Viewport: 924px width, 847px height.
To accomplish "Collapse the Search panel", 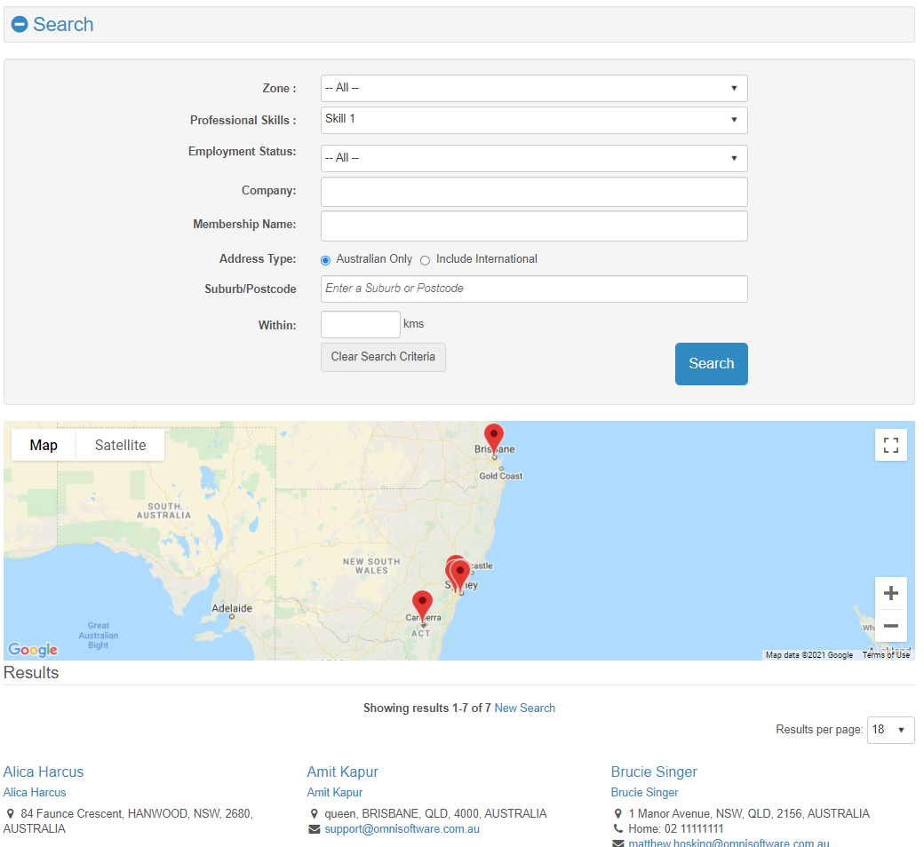I will (19, 24).
